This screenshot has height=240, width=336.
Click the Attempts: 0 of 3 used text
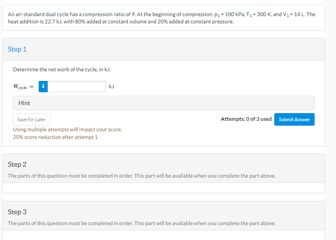tap(246, 119)
